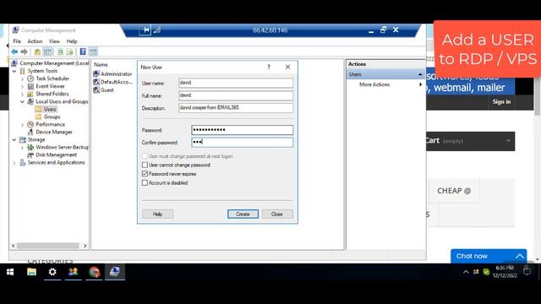Open the Help menu
Image resolution: width=541 pixels, height=304 pixels.
point(72,41)
